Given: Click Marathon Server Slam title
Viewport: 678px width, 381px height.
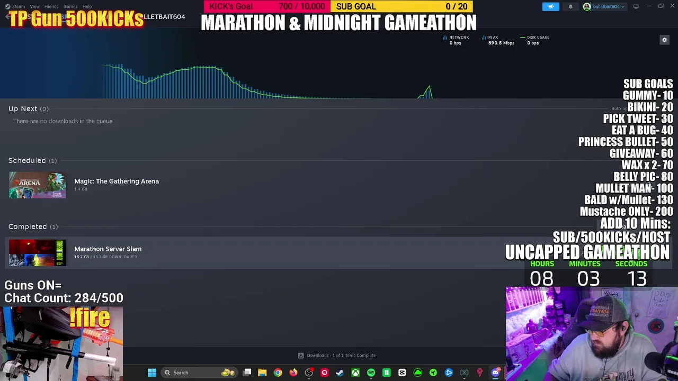Looking at the screenshot, I should pyautogui.click(x=108, y=249).
